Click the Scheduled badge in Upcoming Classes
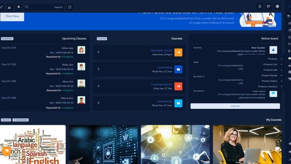Screen dimensions: 291x164 tap(7, 39)
